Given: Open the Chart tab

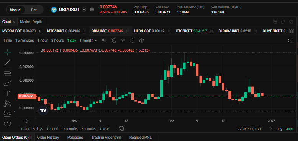Looking at the screenshot, I should pos(7,22).
